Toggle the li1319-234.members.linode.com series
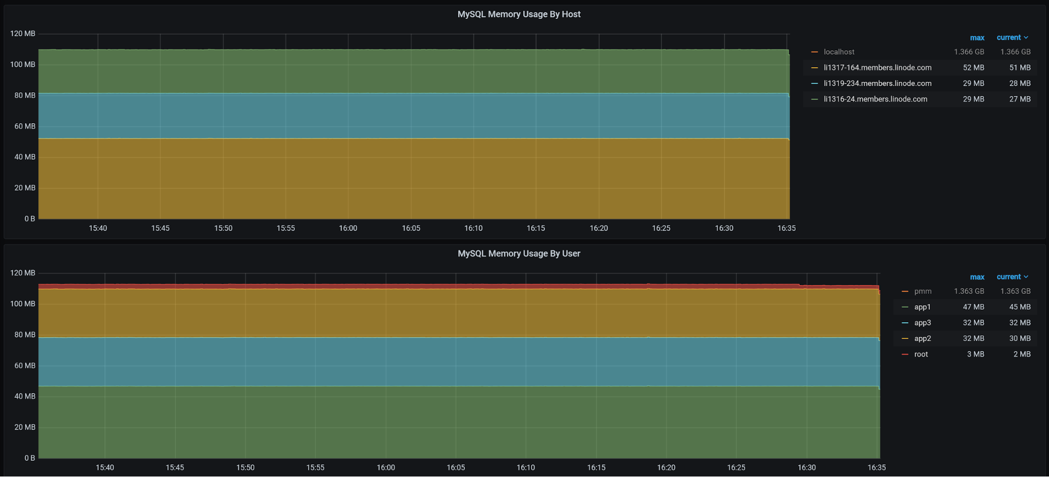This screenshot has height=477, width=1049. (877, 83)
